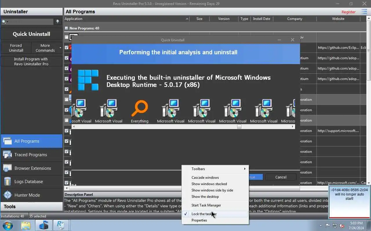371x231 pixels.
Task: Click the Quick Uninstall sidebar button
Action: pyautogui.click(x=31, y=34)
